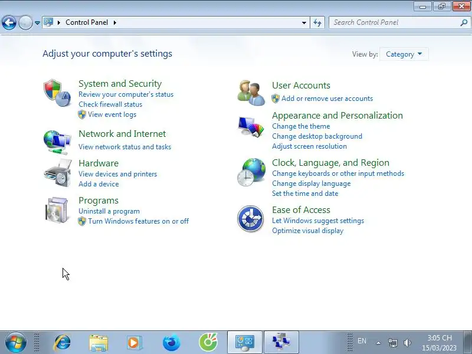Expand arrow before Control Panel breadcrumb
Image resolution: width=472 pixels, height=354 pixels.
pyautogui.click(x=59, y=22)
